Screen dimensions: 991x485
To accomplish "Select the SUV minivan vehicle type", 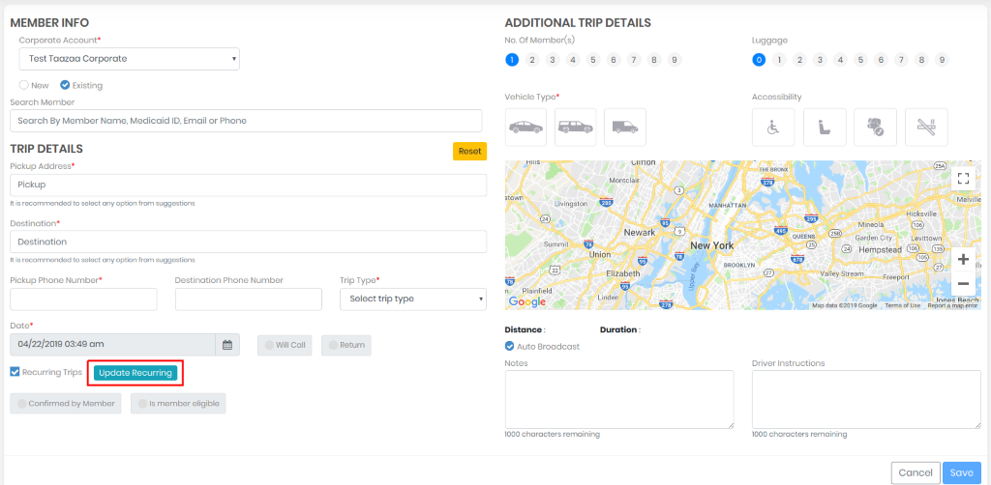I will point(575,128).
